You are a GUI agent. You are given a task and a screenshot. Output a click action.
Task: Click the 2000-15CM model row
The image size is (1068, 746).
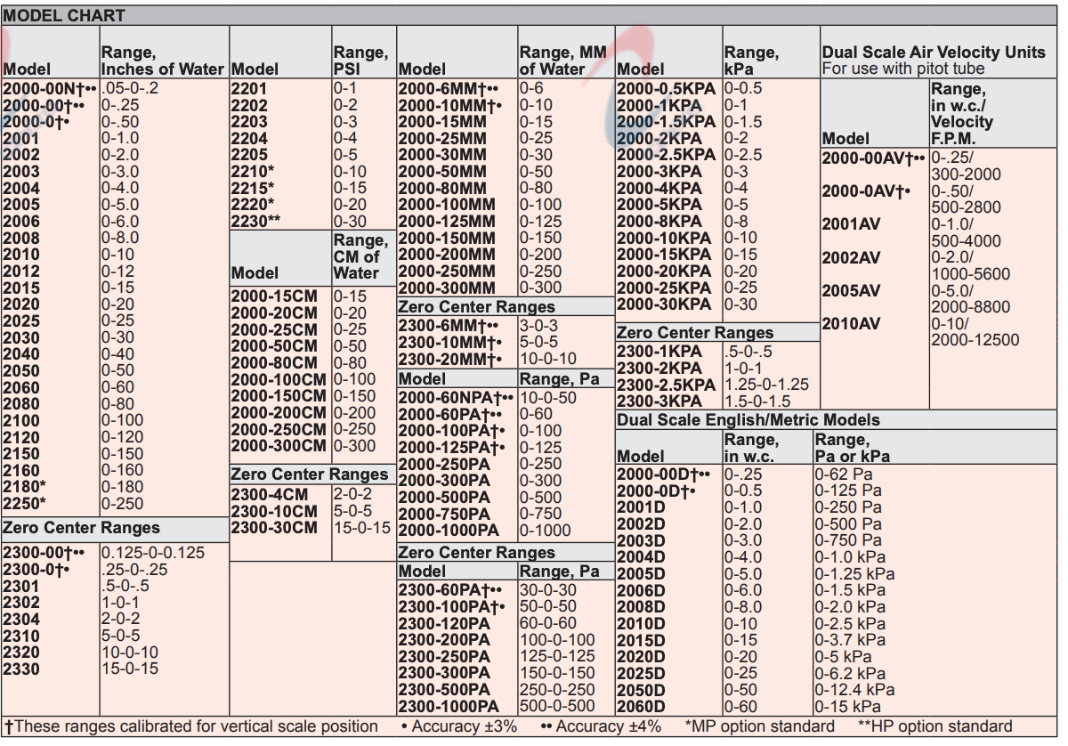tap(273, 296)
